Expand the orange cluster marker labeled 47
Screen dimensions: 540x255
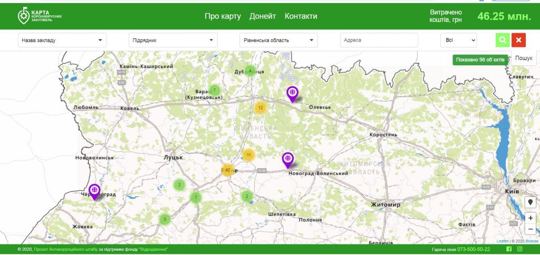pyautogui.click(x=227, y=170)
